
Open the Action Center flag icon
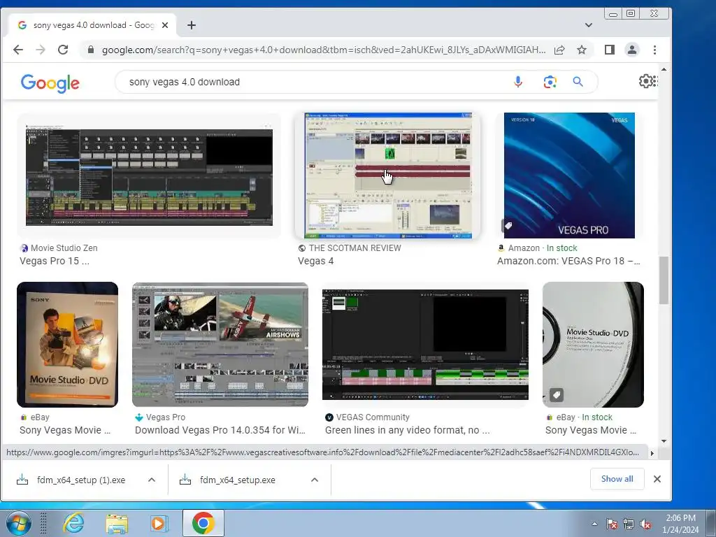click(x=612, y=524)
